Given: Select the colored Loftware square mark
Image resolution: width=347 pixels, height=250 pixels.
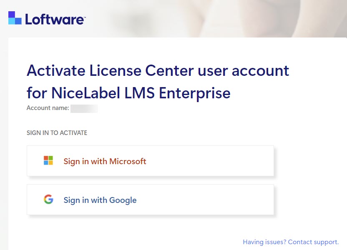Looking at the screenshot, I should (x=14, y=18).
